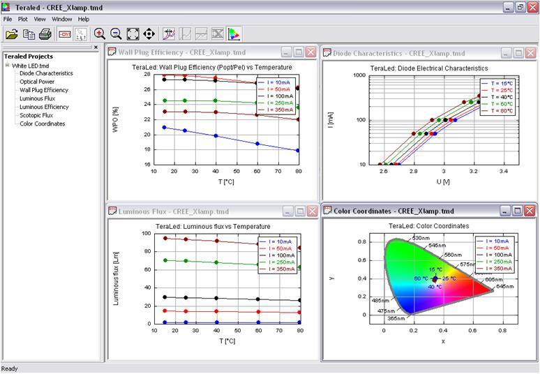Open the Plot menu
540x374 pixels.
click(x=23, y=19)
